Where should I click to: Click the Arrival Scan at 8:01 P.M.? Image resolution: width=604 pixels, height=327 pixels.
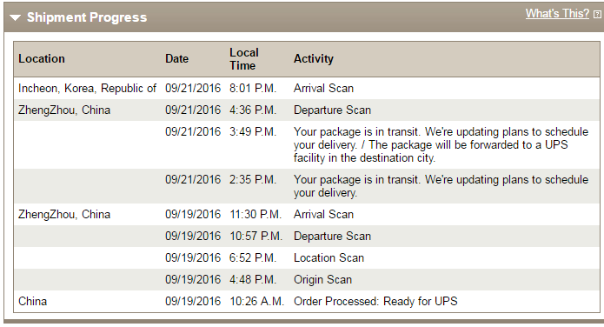tap(323, 89)
